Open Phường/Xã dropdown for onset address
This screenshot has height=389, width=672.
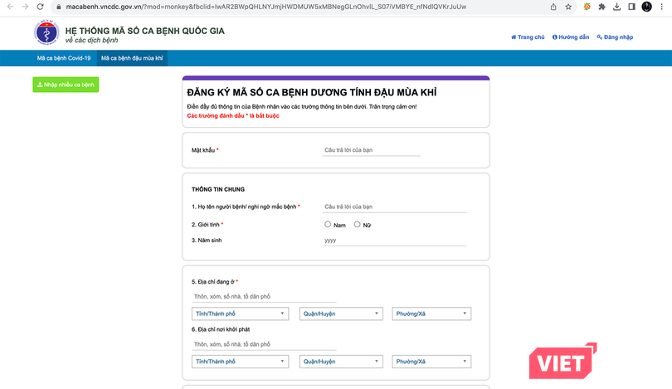click(x=431, y=362)
